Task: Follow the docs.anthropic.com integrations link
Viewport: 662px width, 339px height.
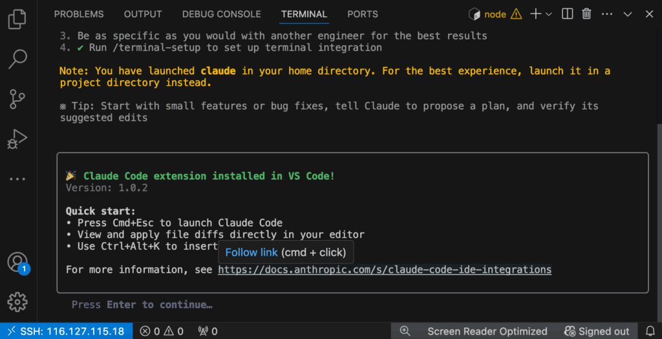Action: pos(385,269)
